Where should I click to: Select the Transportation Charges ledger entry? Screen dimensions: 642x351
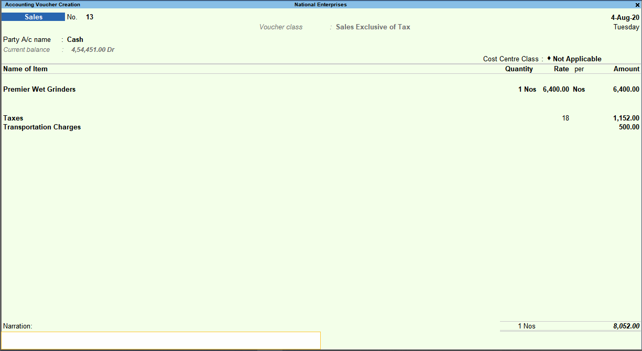point(42,127)
